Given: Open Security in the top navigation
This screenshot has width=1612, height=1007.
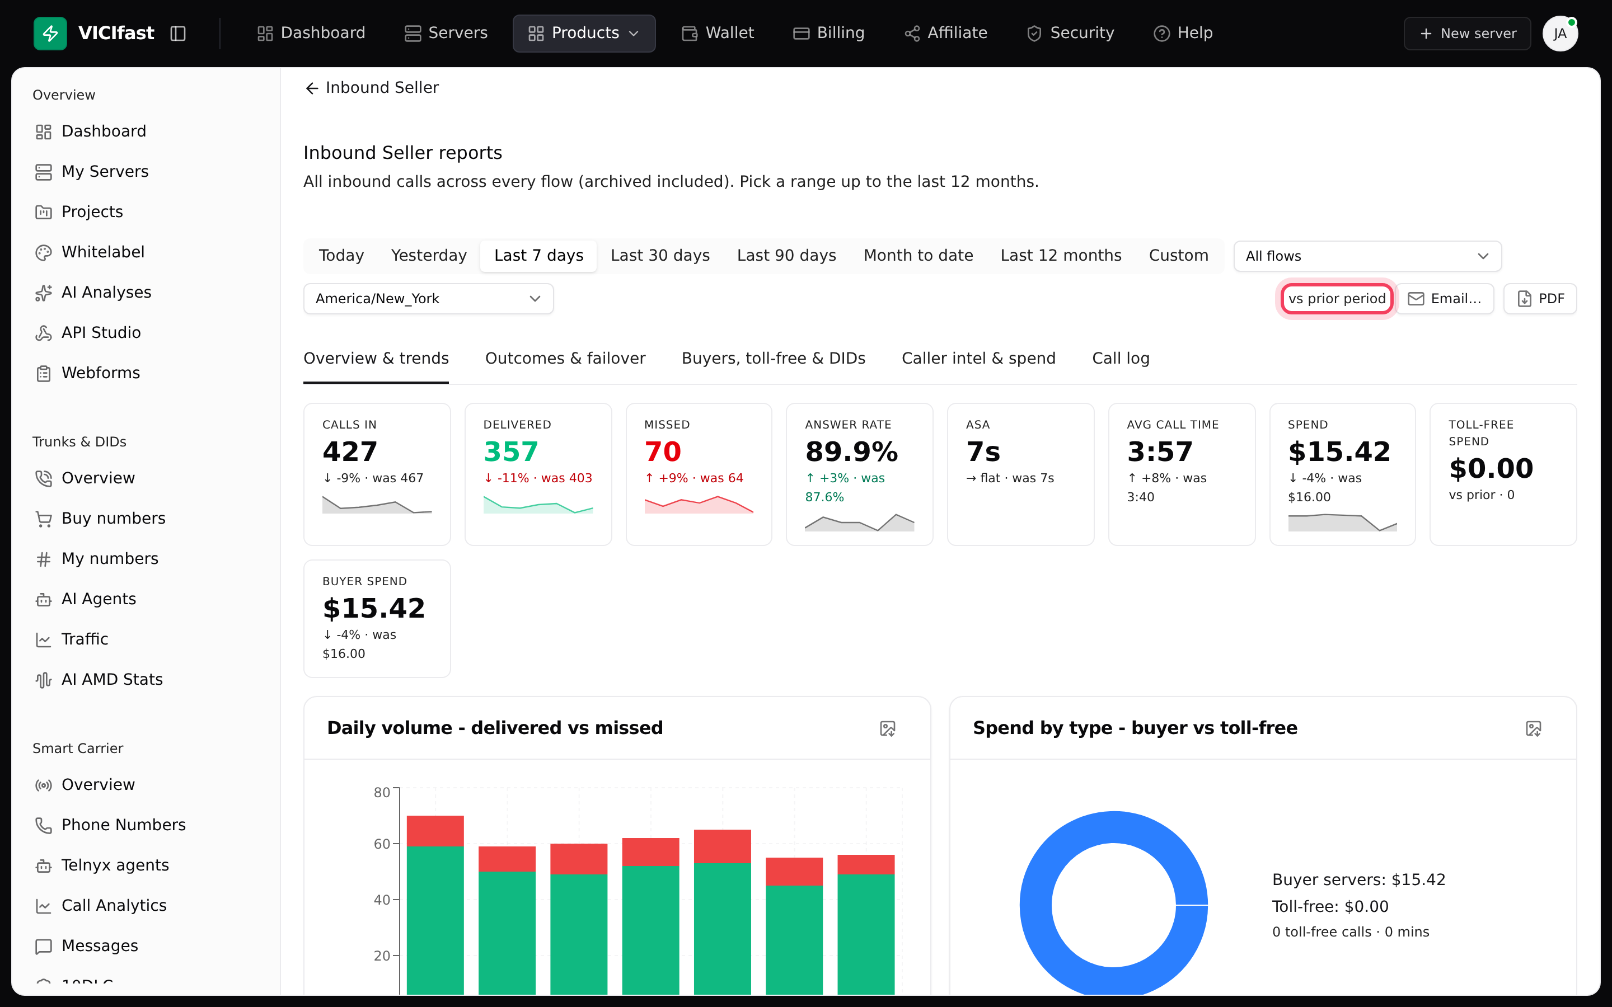Looking at the screenshot, I should pyautogui.click(x=1070, y=34).
